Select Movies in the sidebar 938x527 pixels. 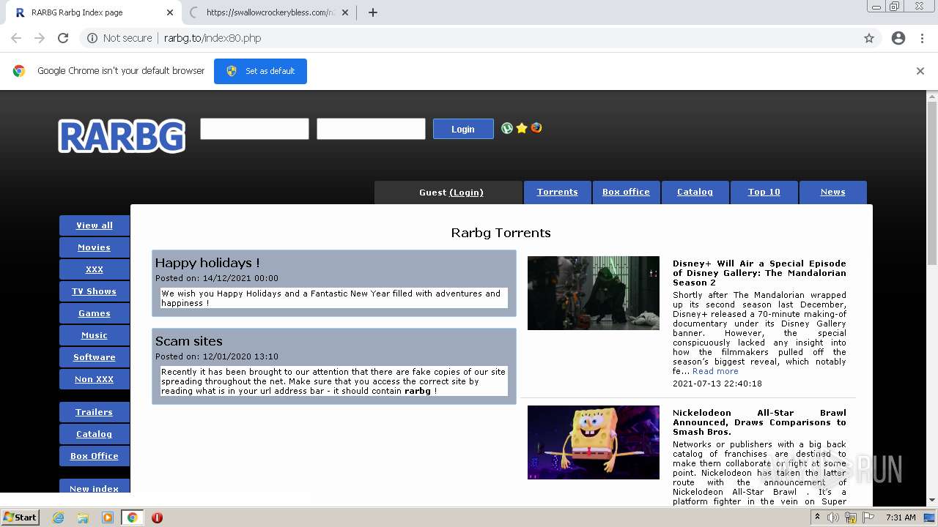(95, 247)
